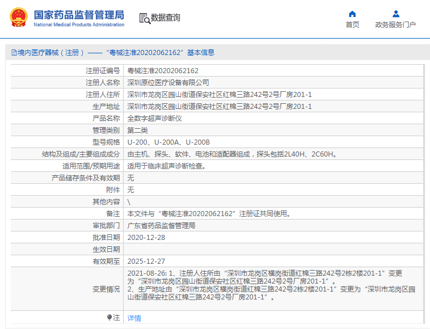Select 适用于临床超声诊断检查 text
The height and width of the screenshot is (329, 430).
click(166, 166)
